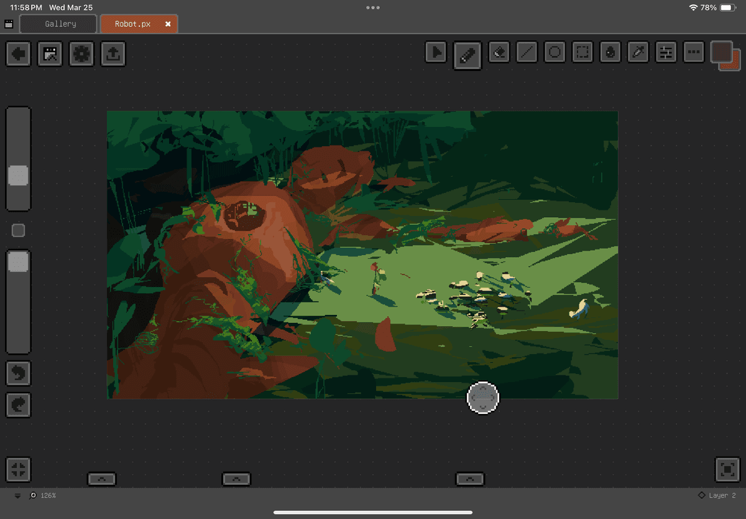The image size is (746, 519).
Task: Select the paint bucket fill tool
Action: (x=610, y=53)
